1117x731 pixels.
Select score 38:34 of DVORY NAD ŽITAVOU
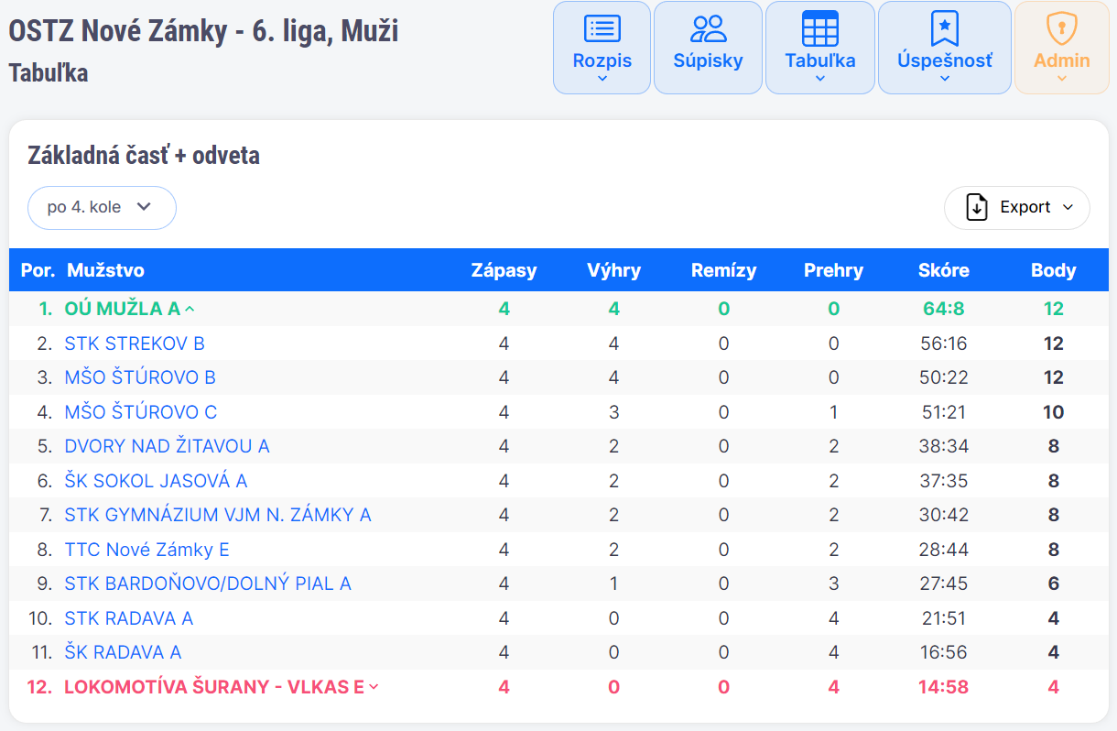(944, 446)
